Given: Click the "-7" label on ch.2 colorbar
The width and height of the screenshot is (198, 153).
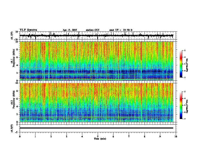Looking at the screenshot, I should [184, 119].
